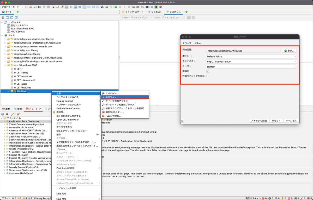The height and width of the screenshot is (200, 313).
Task: Click the Persist Session disk icon
Action: [x=35, y=7]
